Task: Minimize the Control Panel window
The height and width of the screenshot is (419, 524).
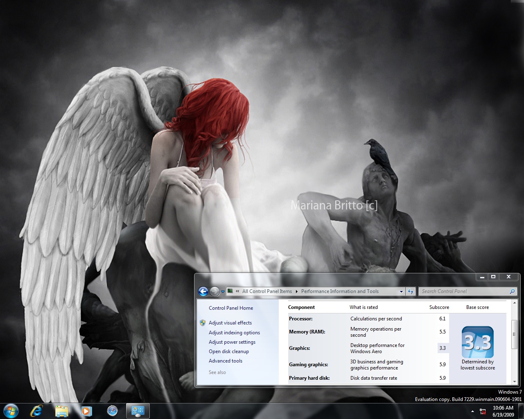Action: [482, 277]
